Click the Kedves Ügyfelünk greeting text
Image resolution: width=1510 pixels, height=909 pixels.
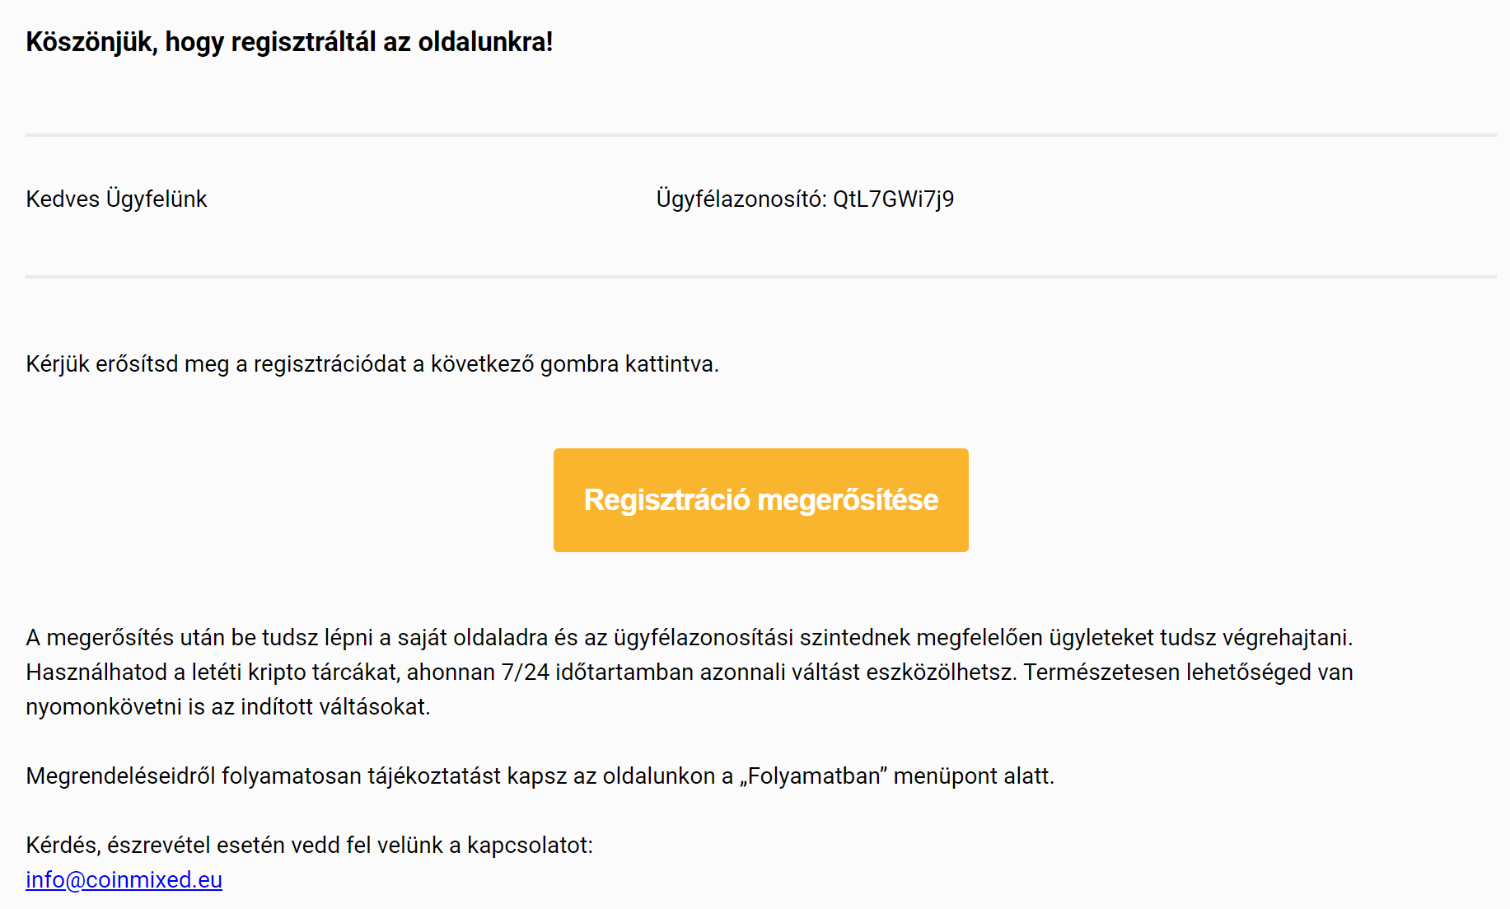tap(116, 199)
